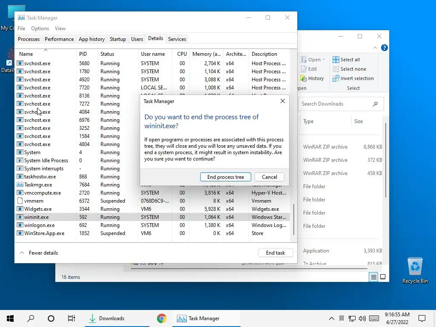Select the WinStore.App.exe process icon
Screen dimensions: 436x327
click(20, 233)
